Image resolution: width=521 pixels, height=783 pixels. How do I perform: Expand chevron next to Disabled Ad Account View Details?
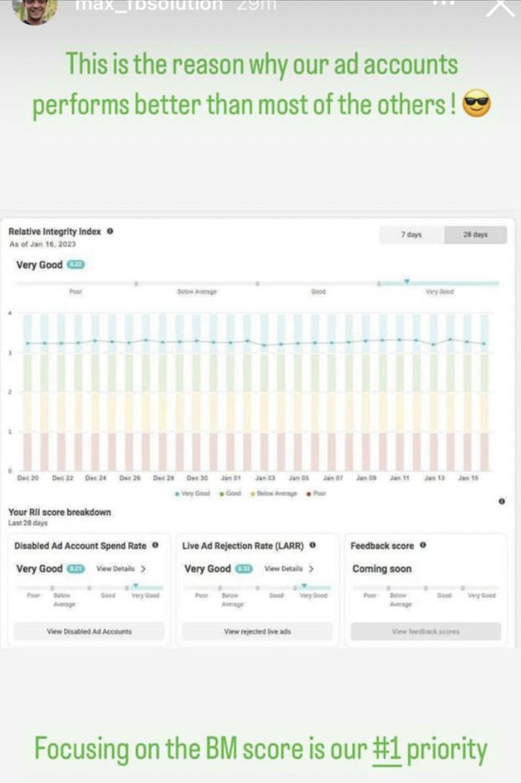coord(143,569)
